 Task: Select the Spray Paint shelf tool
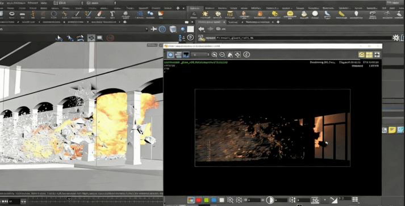99,14
